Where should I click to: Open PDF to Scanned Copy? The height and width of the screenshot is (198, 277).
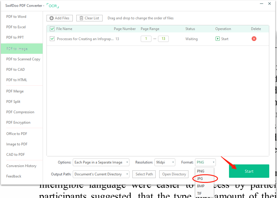(x=23, y=59)
